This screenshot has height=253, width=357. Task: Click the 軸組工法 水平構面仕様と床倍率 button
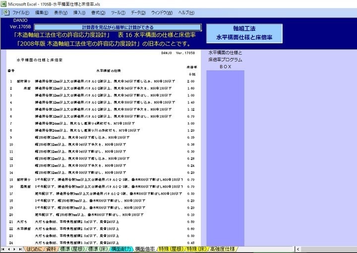point(244,33)
